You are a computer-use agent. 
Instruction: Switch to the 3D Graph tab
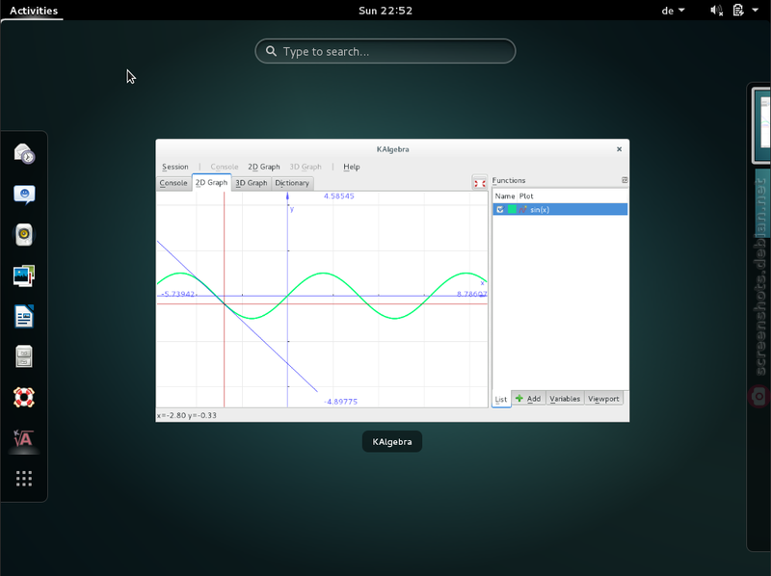pyautogui.click(x=251, y=183)
